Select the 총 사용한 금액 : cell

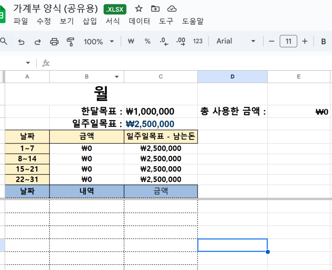click(x=232, y=111)
